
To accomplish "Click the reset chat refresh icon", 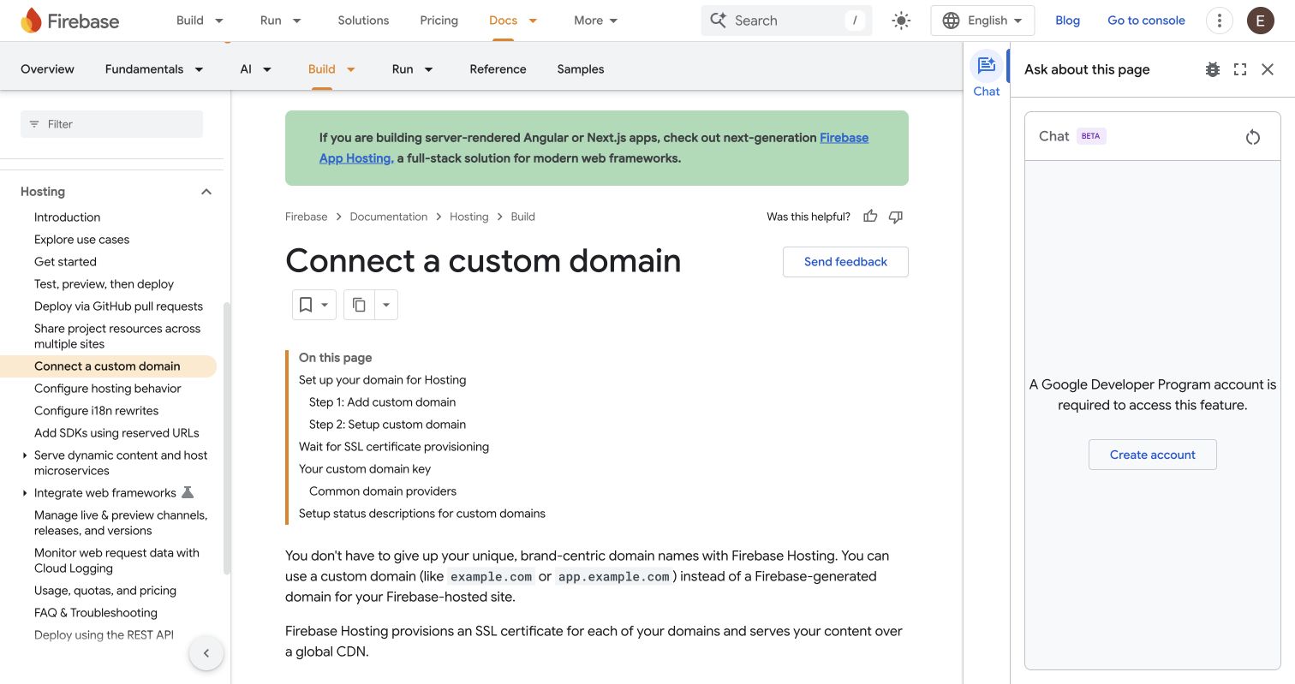I will click(1253, 137).
